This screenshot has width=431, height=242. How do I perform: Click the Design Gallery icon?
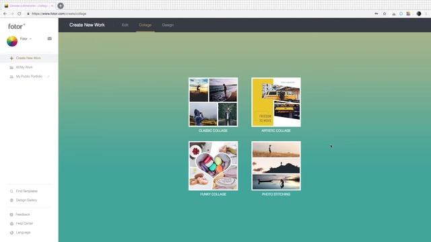coord(11,200)
